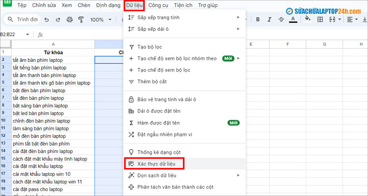The height and width of the screenshot is (196, 368).
Task: Toggle bold formatting
Action: pyautogui.click(x=258, y=20)
